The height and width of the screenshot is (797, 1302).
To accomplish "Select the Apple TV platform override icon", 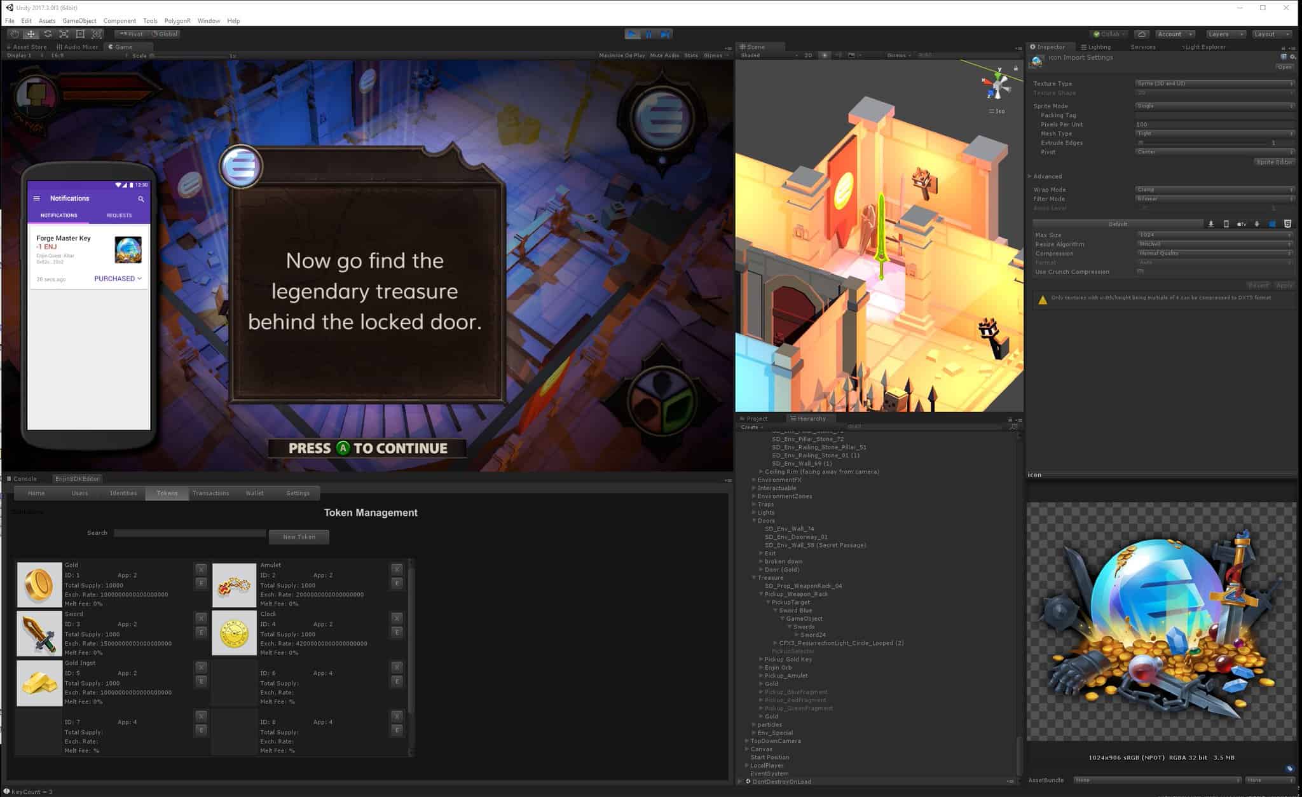I will (1242, 224).
